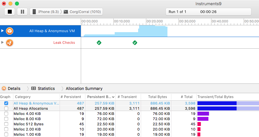The image size is (259, 137).
Task: Pause the recording
Action: click(22, 12)
